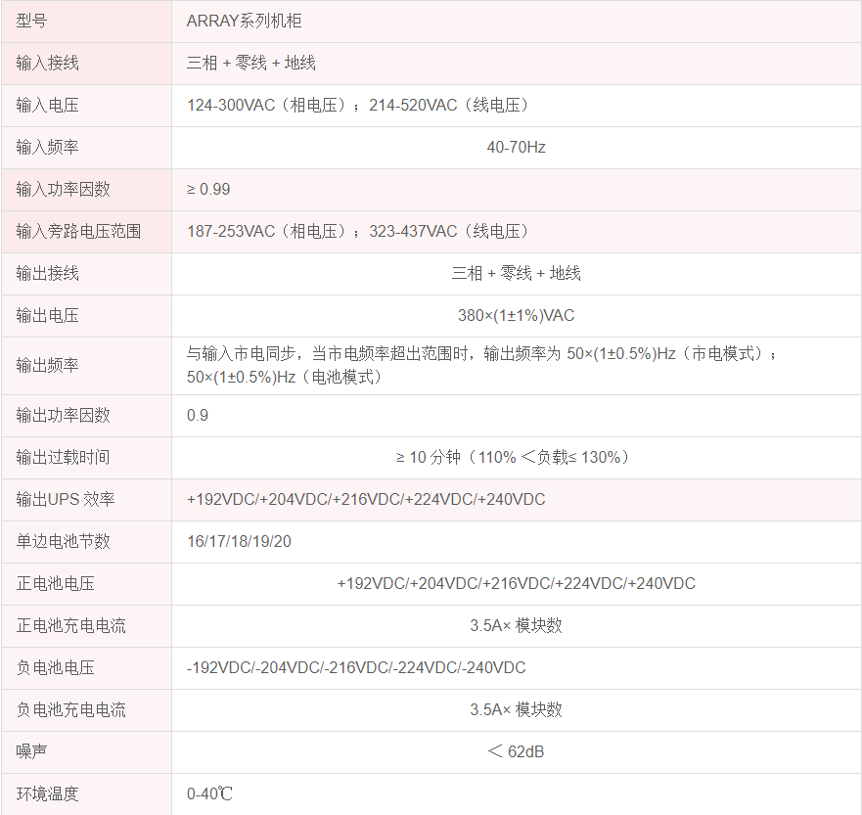
Task: Select the ≥ 0.99 power factor value
Action: [x=208, y=189]
